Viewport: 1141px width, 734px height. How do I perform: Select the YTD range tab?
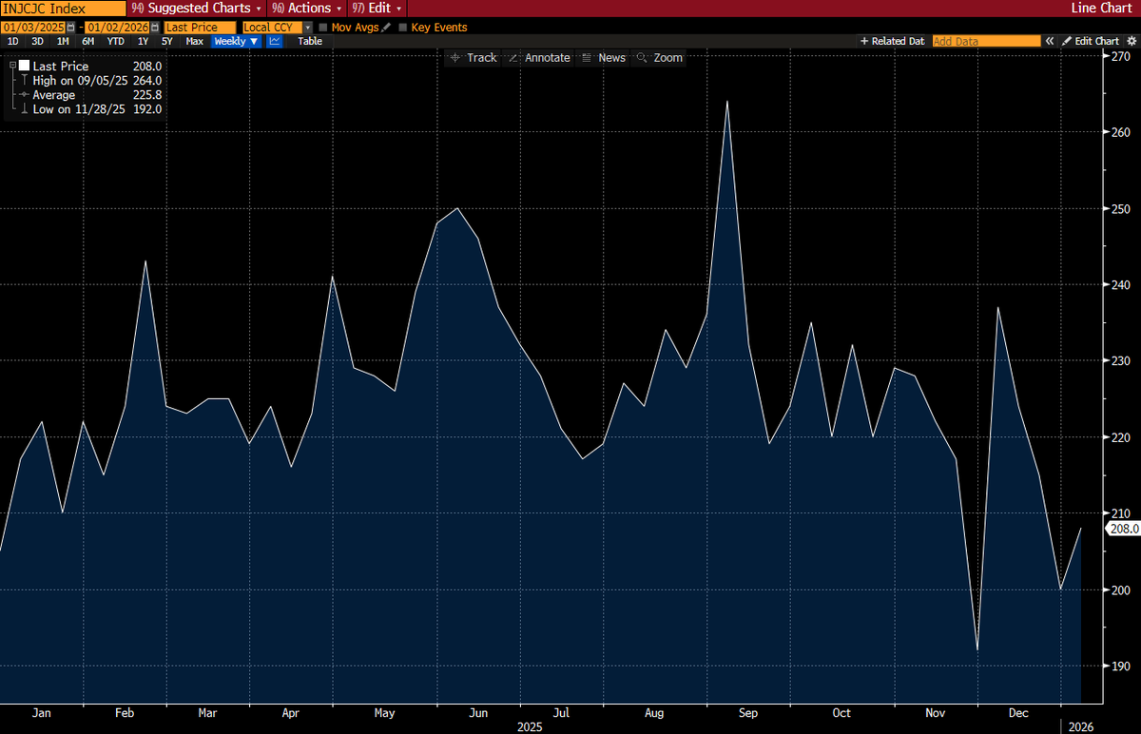coord(115,41)
